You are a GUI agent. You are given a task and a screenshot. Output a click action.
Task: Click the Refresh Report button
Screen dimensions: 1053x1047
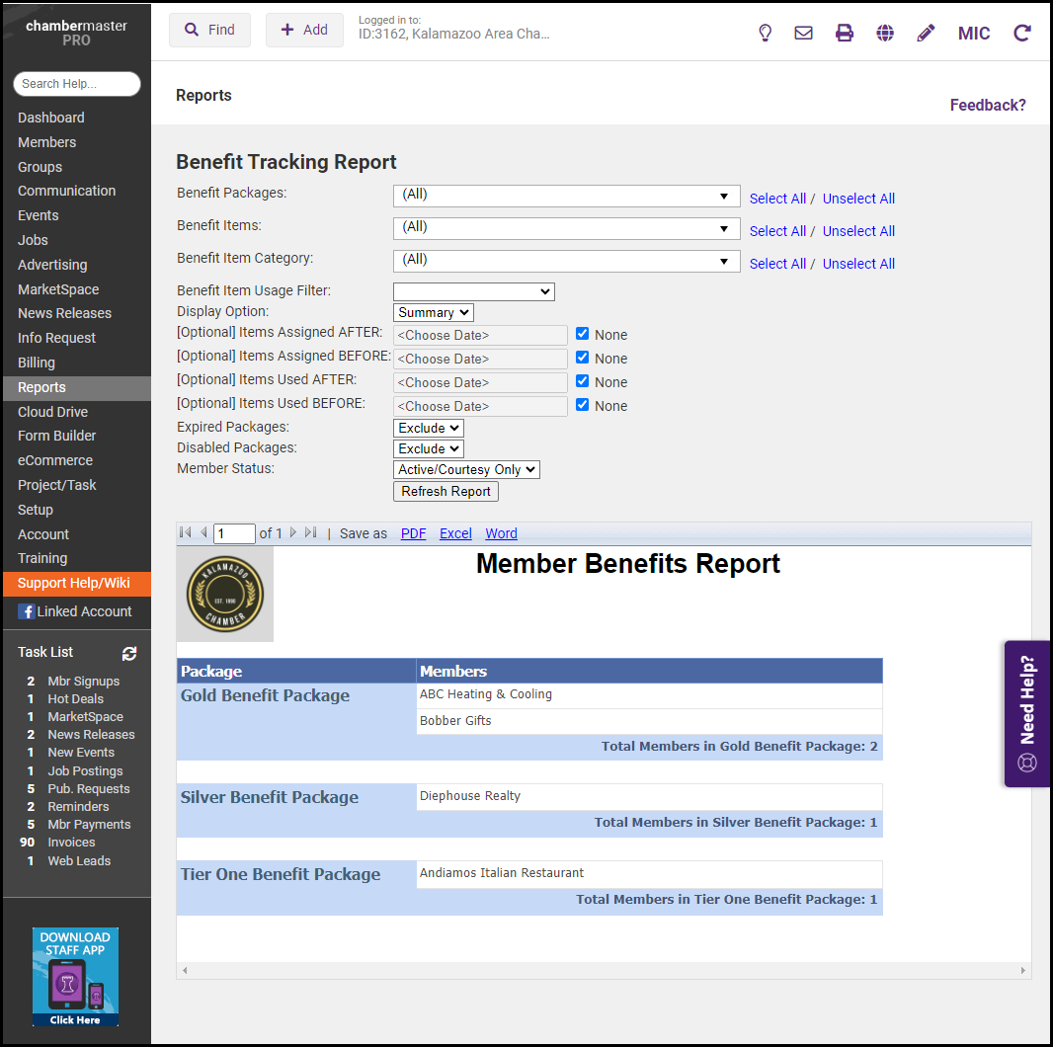[445, 492]
